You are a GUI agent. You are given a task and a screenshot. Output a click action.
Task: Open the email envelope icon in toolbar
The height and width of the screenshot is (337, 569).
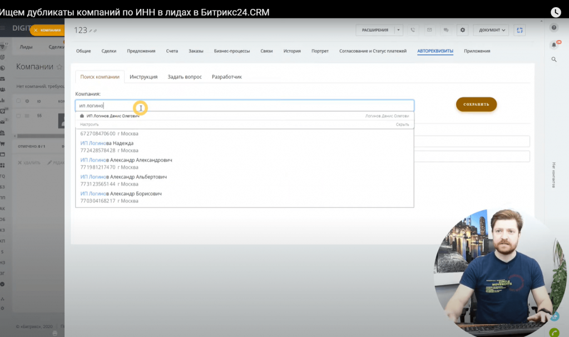[429, 30]
